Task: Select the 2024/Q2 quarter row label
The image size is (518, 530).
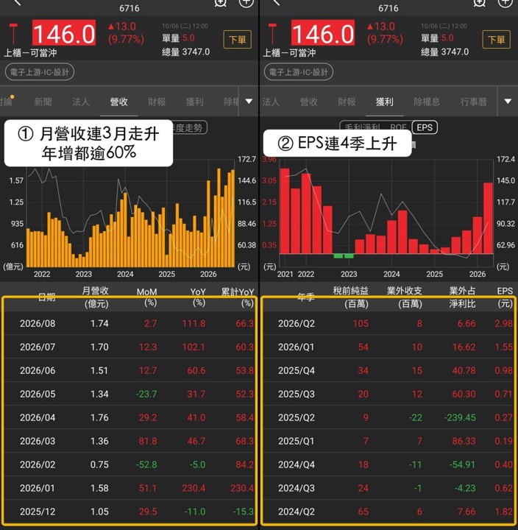Action: coord(297,512)
